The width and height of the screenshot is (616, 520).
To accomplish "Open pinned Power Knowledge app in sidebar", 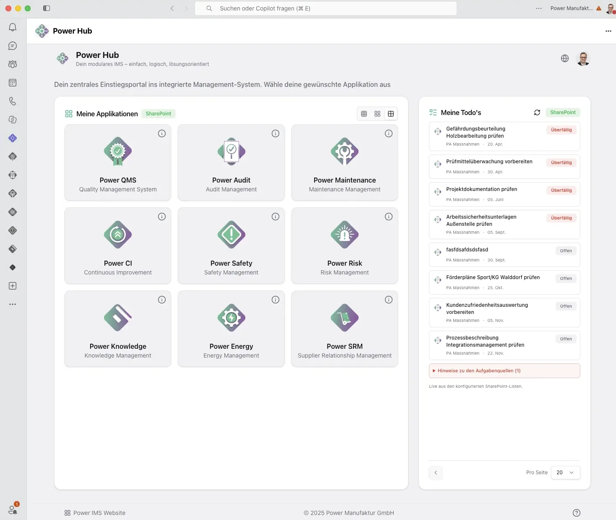I will click(x=13, y=249).
